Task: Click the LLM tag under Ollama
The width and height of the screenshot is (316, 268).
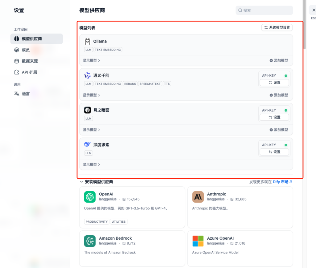Action: (x=89, y=50)
